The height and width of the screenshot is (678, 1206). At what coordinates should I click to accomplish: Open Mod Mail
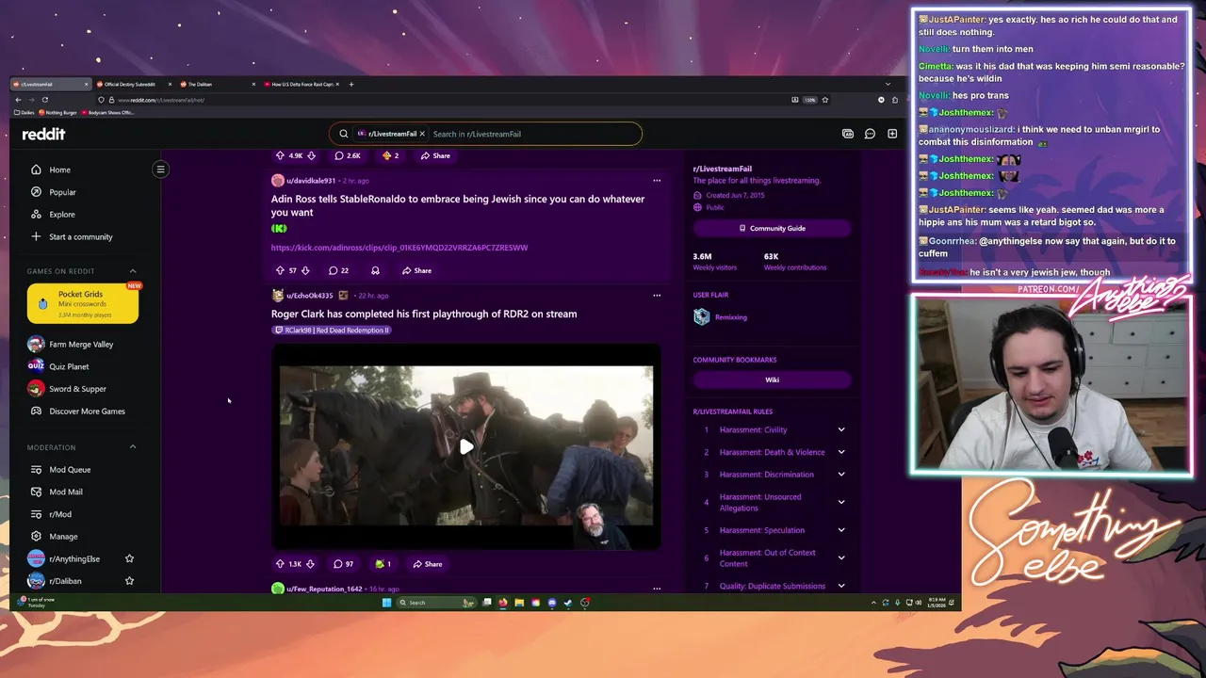tap(66, 492)
